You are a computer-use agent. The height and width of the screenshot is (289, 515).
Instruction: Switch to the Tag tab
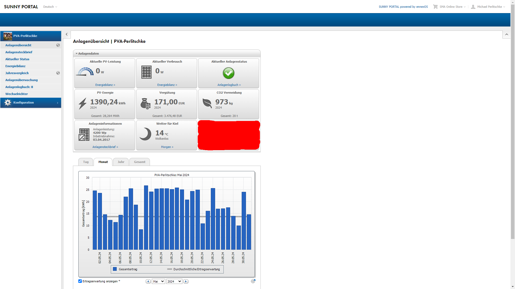86,162
